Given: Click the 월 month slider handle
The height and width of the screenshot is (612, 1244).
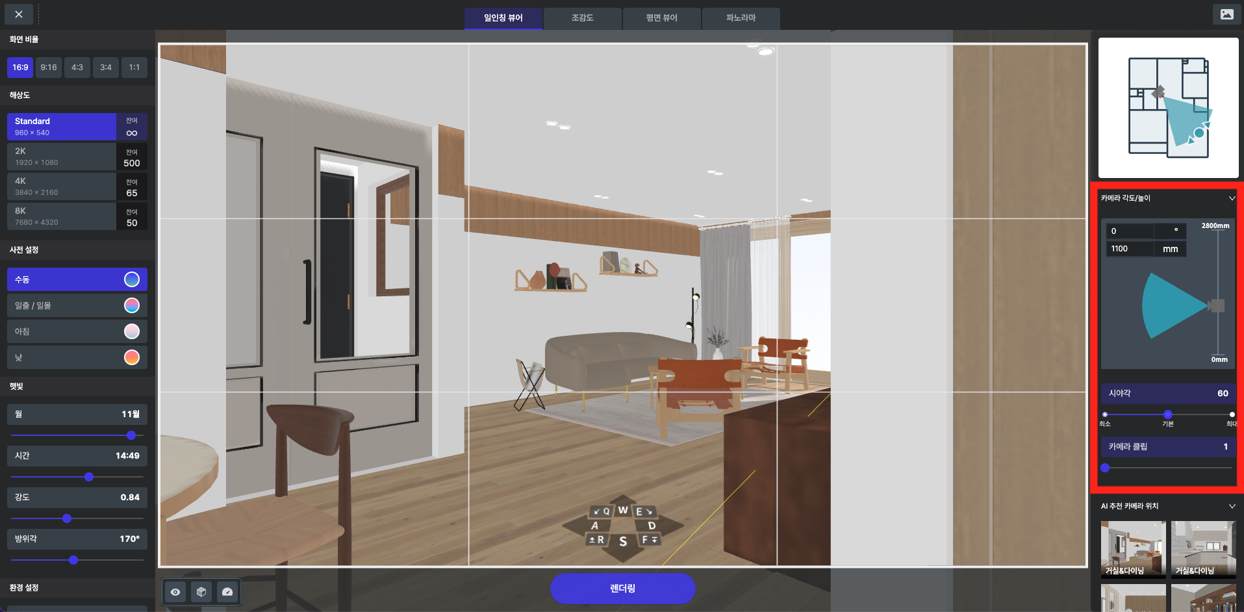Looking at the screenshot, I should coord(131,435).
